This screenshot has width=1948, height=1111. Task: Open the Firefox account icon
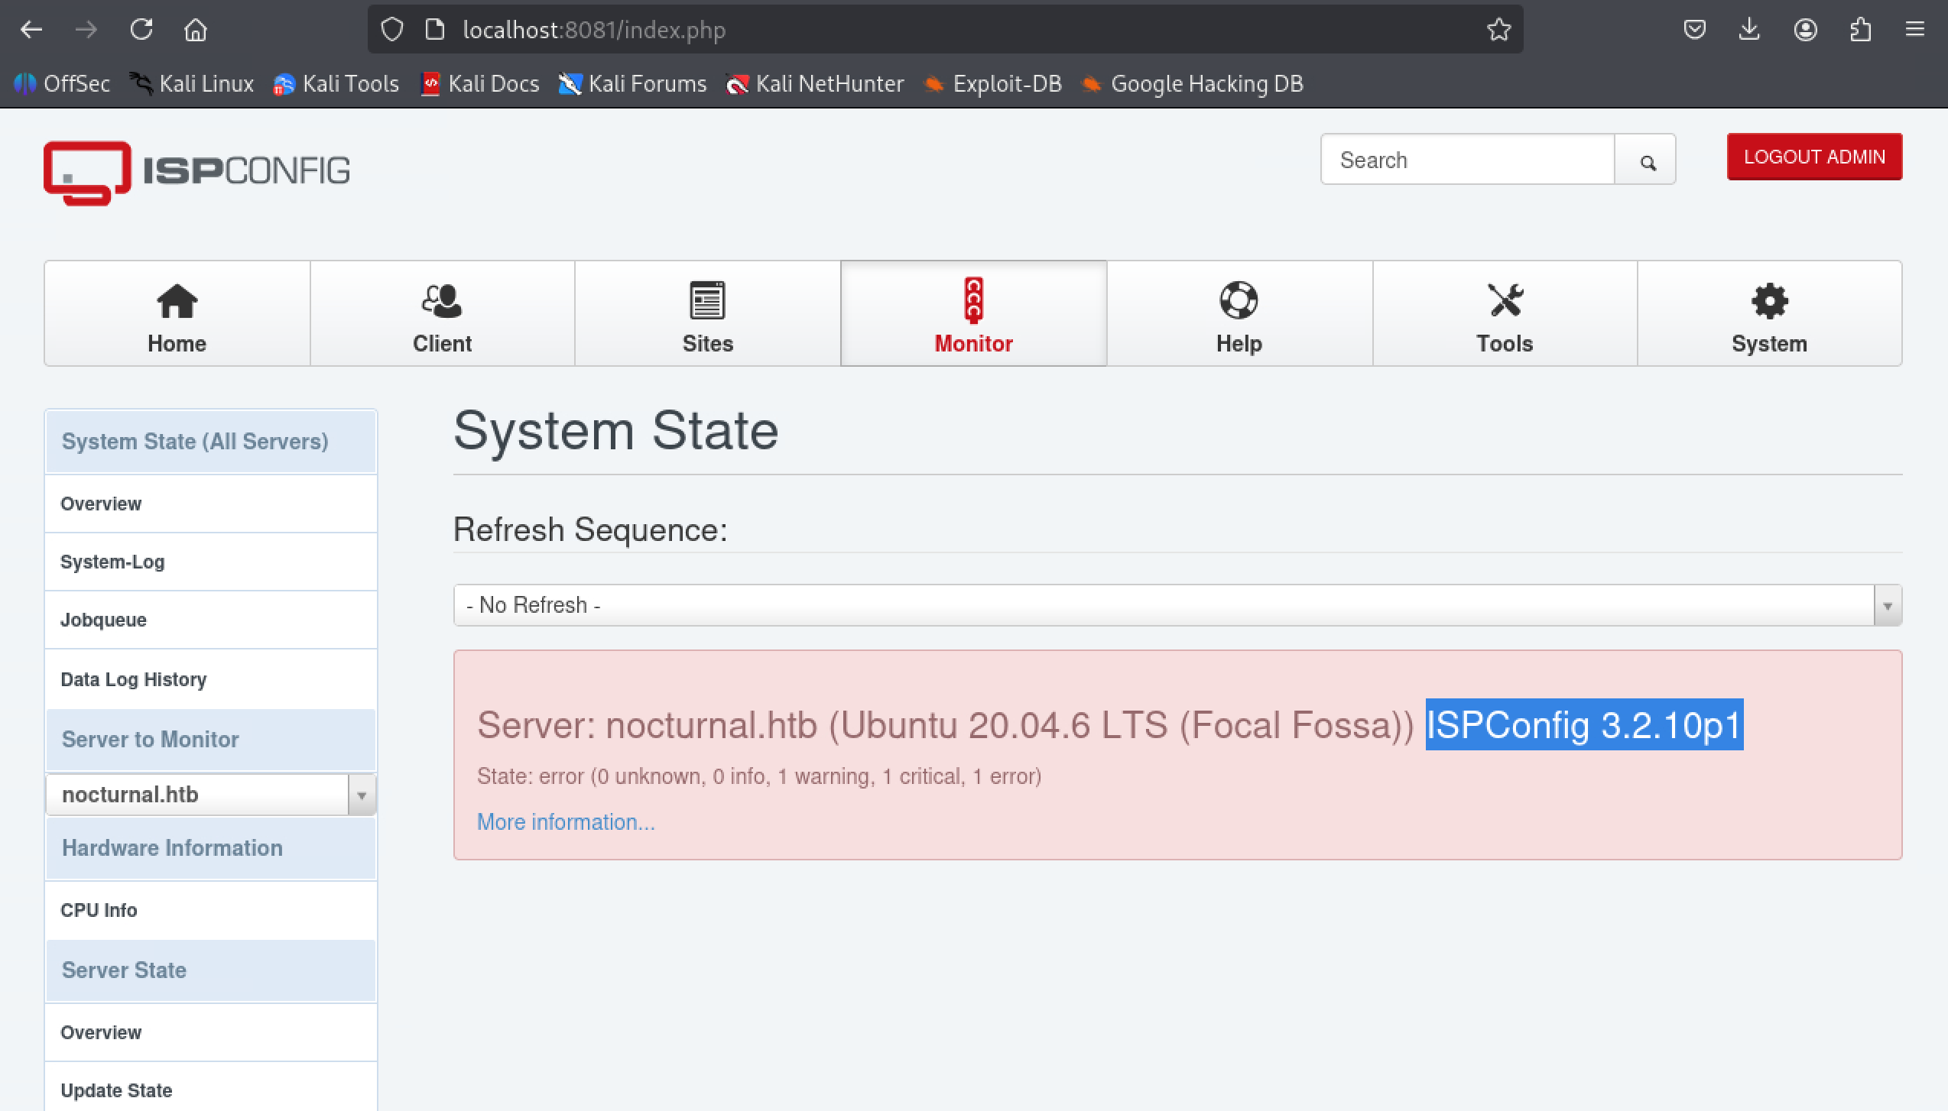click(1806, 30)
